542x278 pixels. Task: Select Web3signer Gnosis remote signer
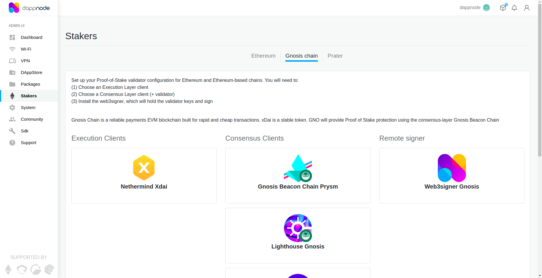(452, 176)
